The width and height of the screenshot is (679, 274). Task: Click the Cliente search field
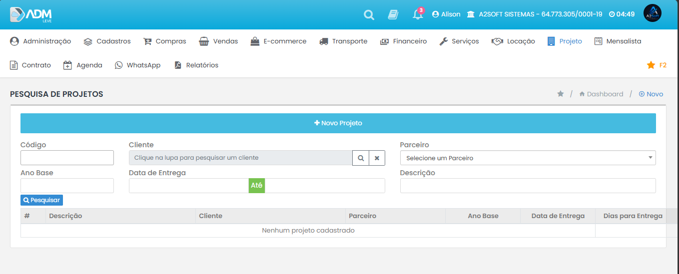click(240, 158)
